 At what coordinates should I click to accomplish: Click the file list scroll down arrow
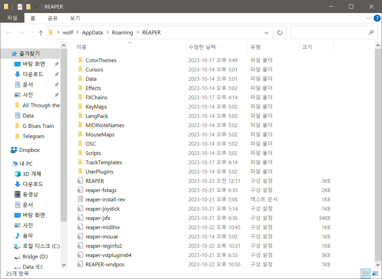(378, 265)
